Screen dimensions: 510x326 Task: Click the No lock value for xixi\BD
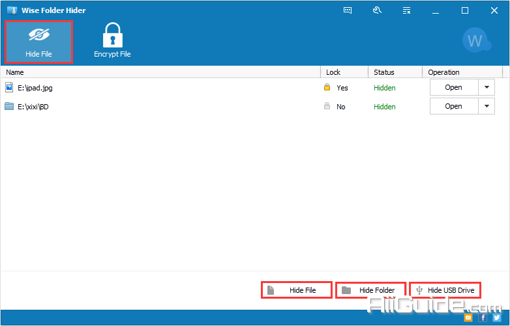pyautogui.click(x=341, y=107)
